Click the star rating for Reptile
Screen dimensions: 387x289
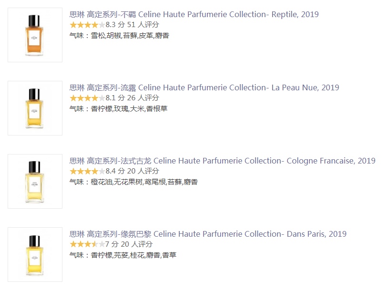87,25
